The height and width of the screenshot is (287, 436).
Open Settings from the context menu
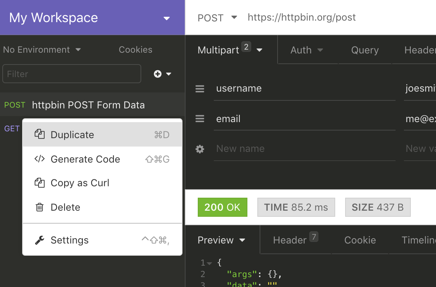coord(102,240)
